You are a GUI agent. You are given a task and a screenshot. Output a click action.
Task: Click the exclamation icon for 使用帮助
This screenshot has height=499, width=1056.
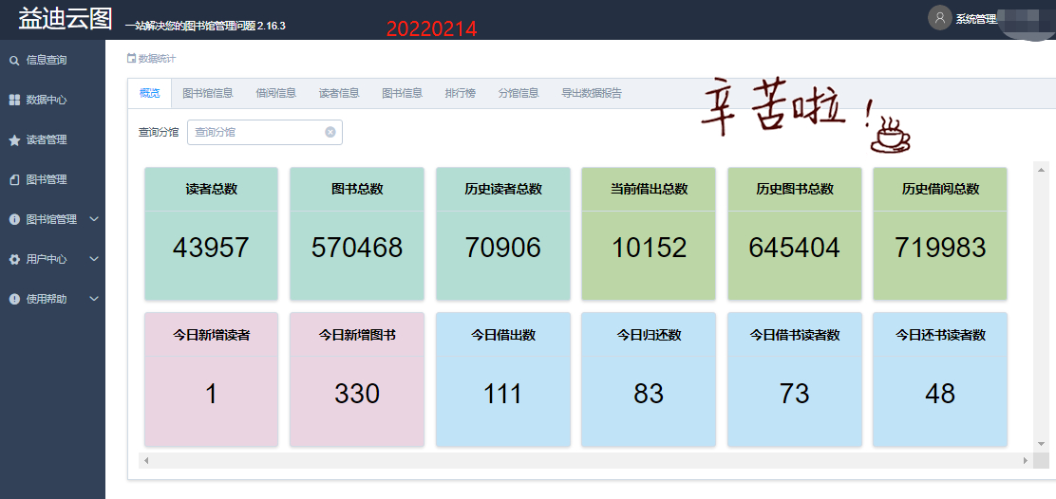[14, 300]
